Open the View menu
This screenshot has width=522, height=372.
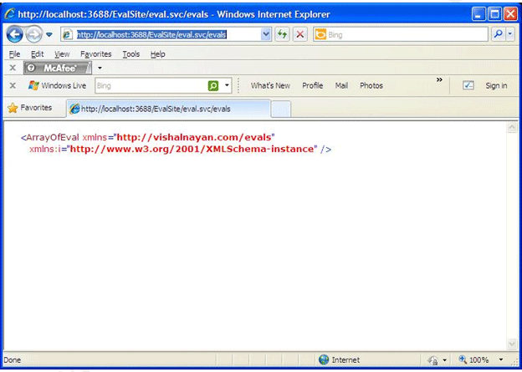62,54
